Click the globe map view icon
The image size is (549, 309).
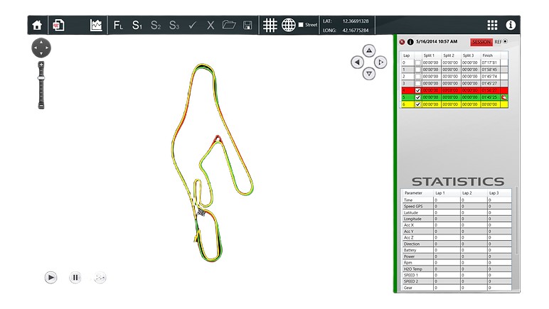point(288,25)
